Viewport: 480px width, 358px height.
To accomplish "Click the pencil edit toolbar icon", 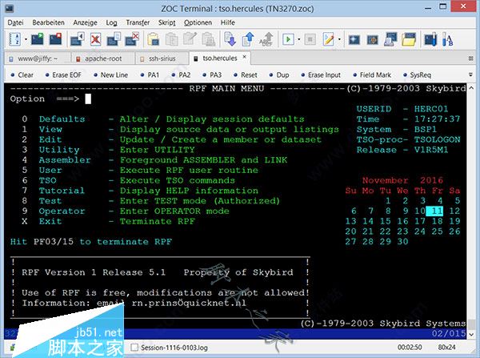I will [x=329, y=39].
